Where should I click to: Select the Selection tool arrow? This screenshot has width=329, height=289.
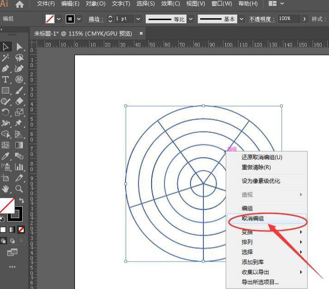coord(5,47)
